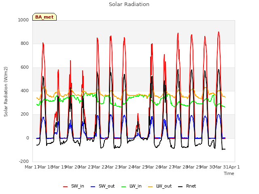Click the orange LW_out legend swatch
Viewport: 259px width, 194px height.
pyautogui.click(x=151, y=187)
